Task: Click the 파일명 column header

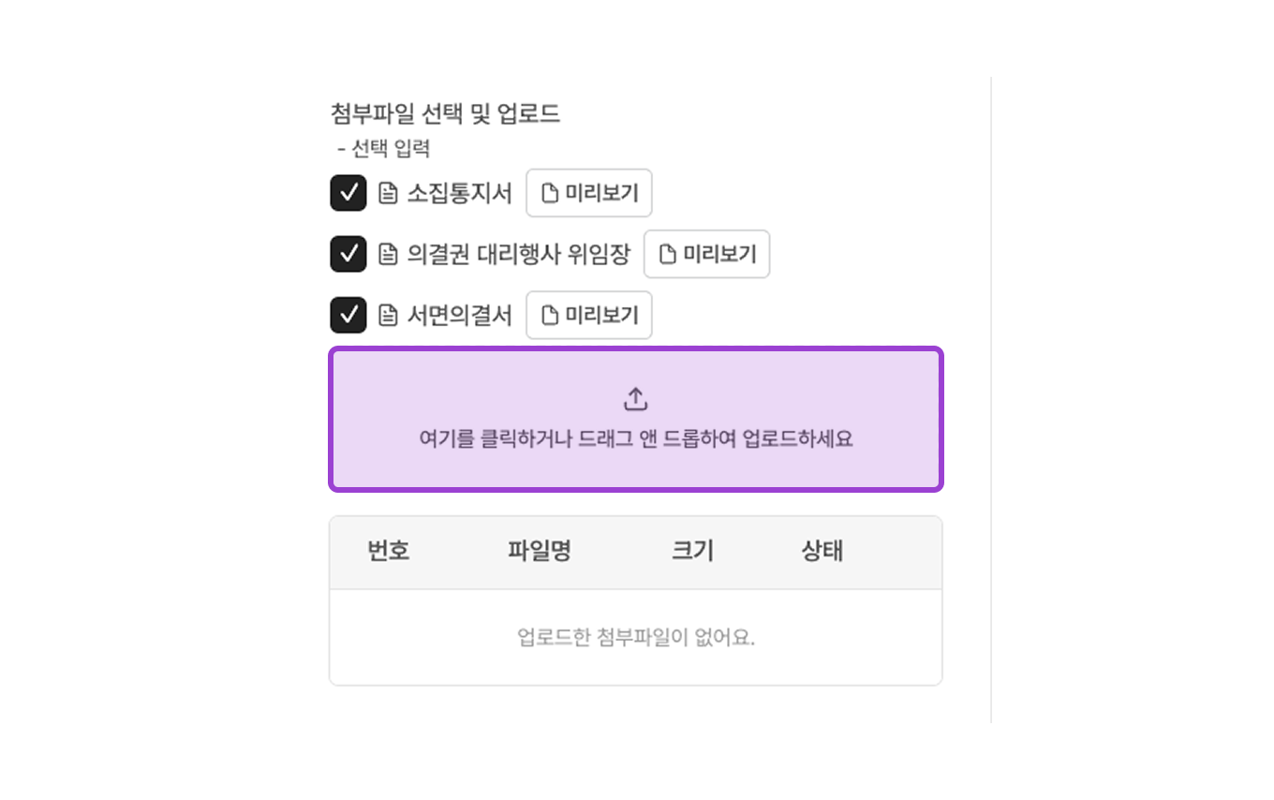Action: [x=540, y=552]
